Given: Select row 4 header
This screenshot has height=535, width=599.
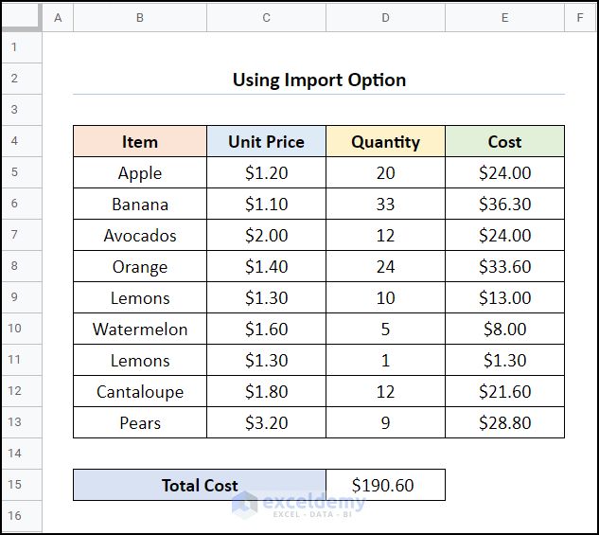Looking at the screenshot, I should click(x=15, y=142).
